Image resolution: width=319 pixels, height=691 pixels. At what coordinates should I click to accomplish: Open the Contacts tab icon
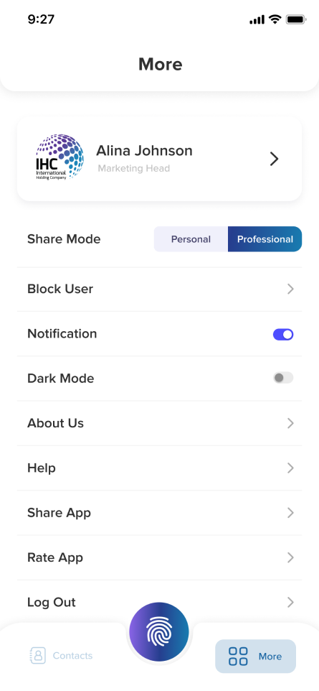37,655
